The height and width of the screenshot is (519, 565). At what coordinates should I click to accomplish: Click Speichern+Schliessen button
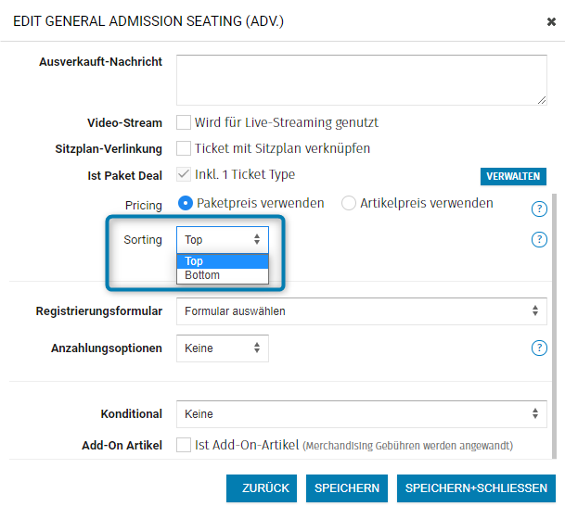[476, 488]
